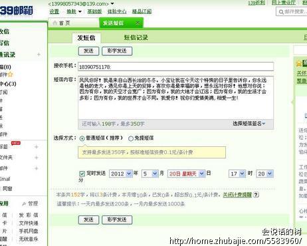Open 通讯录 in the left sidebar
The image size is (307, 246).
(x=7, y=55)
